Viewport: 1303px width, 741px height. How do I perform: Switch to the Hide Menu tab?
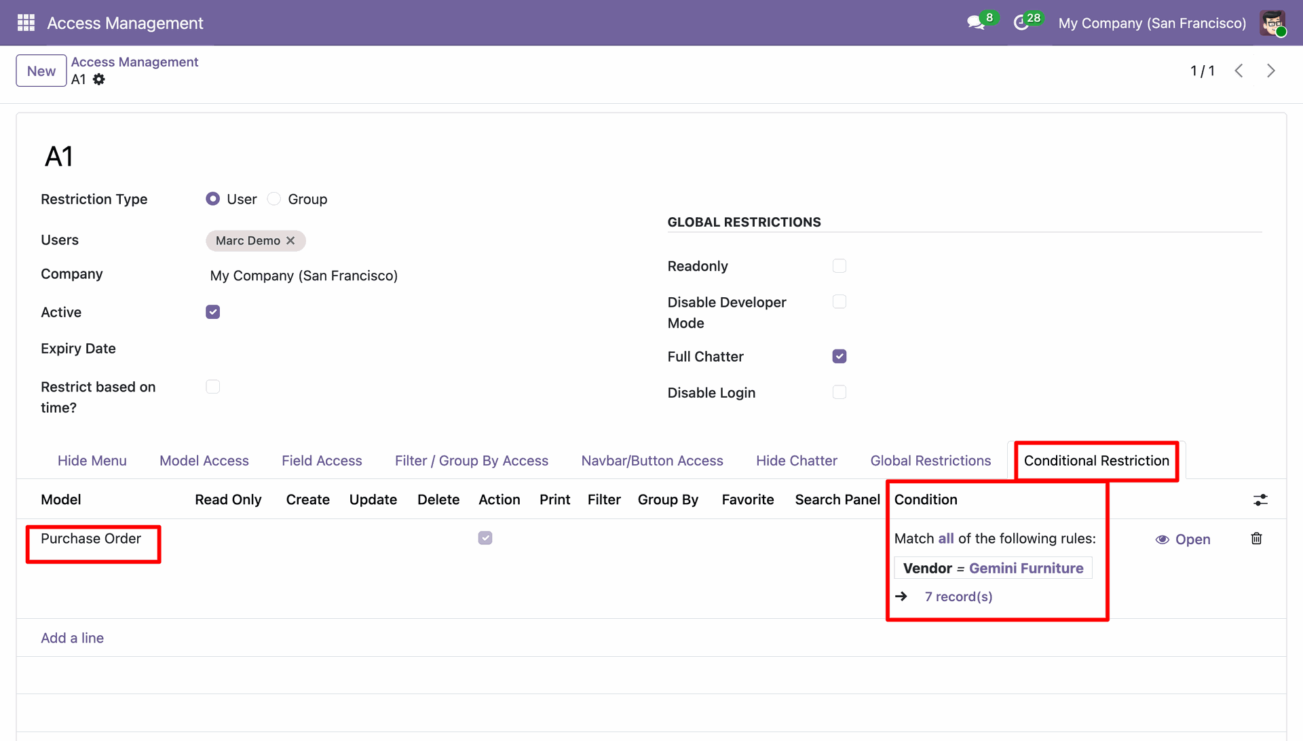[x=92, y=461]
